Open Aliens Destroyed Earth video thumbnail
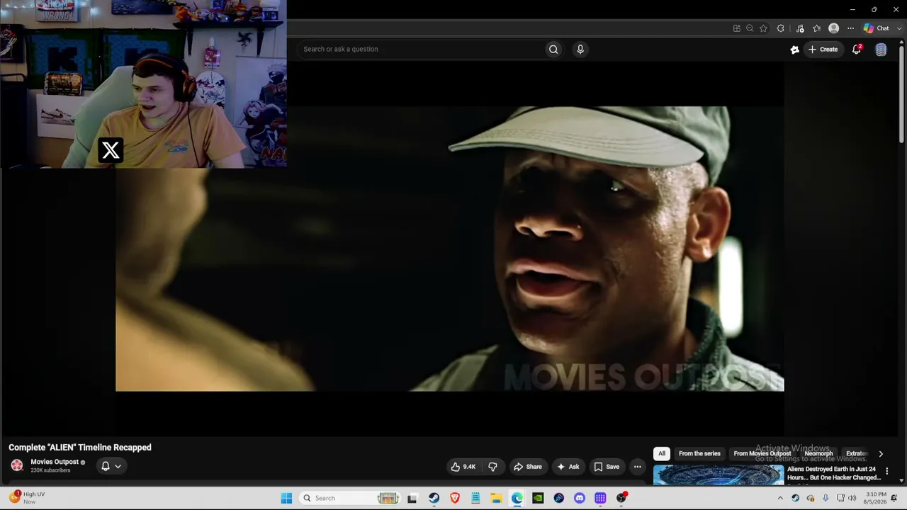Image resolution: width=907 pixels, height=510 pixels. (719, 475)
